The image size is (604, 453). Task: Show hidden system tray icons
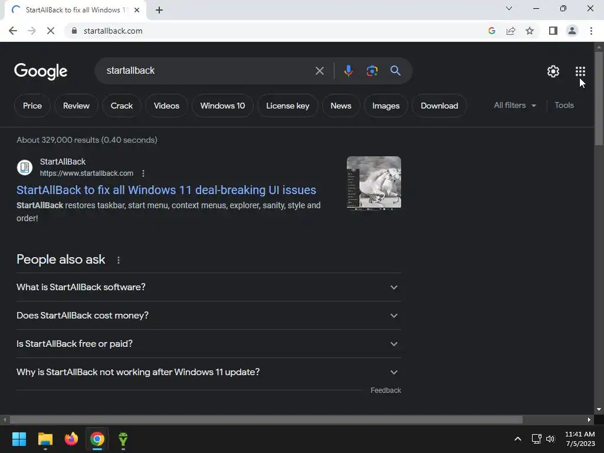coord(518,439)
